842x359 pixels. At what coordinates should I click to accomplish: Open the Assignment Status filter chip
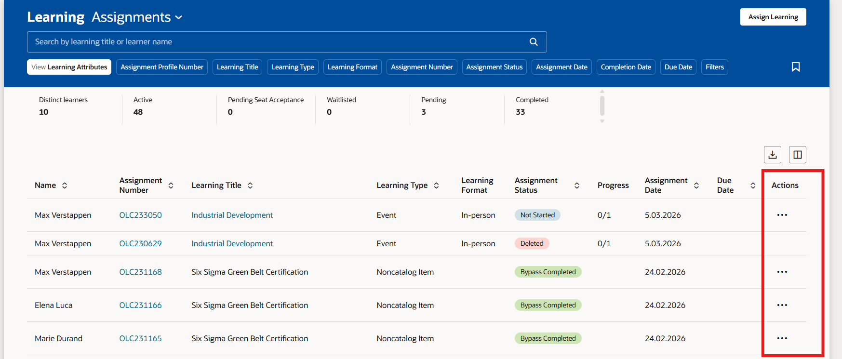point(495,67)
